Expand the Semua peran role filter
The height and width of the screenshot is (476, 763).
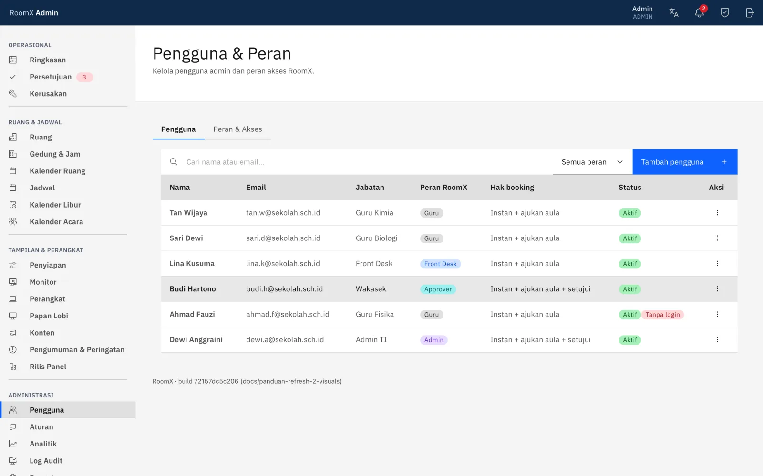[x=593, y=162]
